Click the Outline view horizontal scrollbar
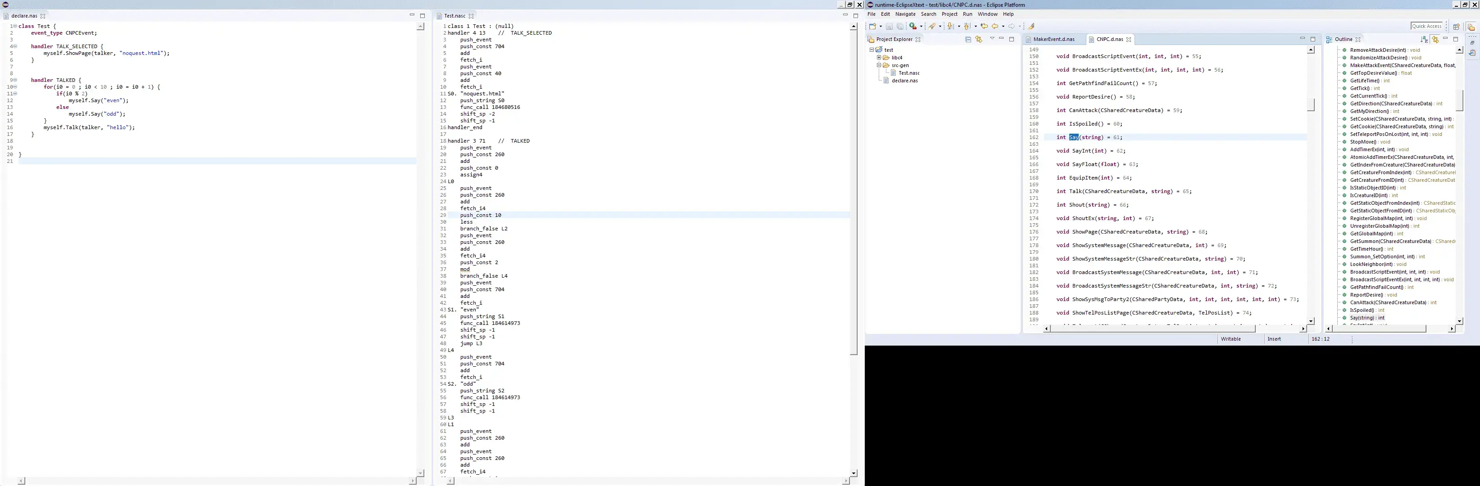 pyautogui.click(x=1390, y=329)
